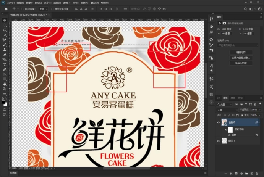Select the Eraser tool
The height and width of the screenshot is (177, 264).
pyautogui.click(x=5, y=55)
